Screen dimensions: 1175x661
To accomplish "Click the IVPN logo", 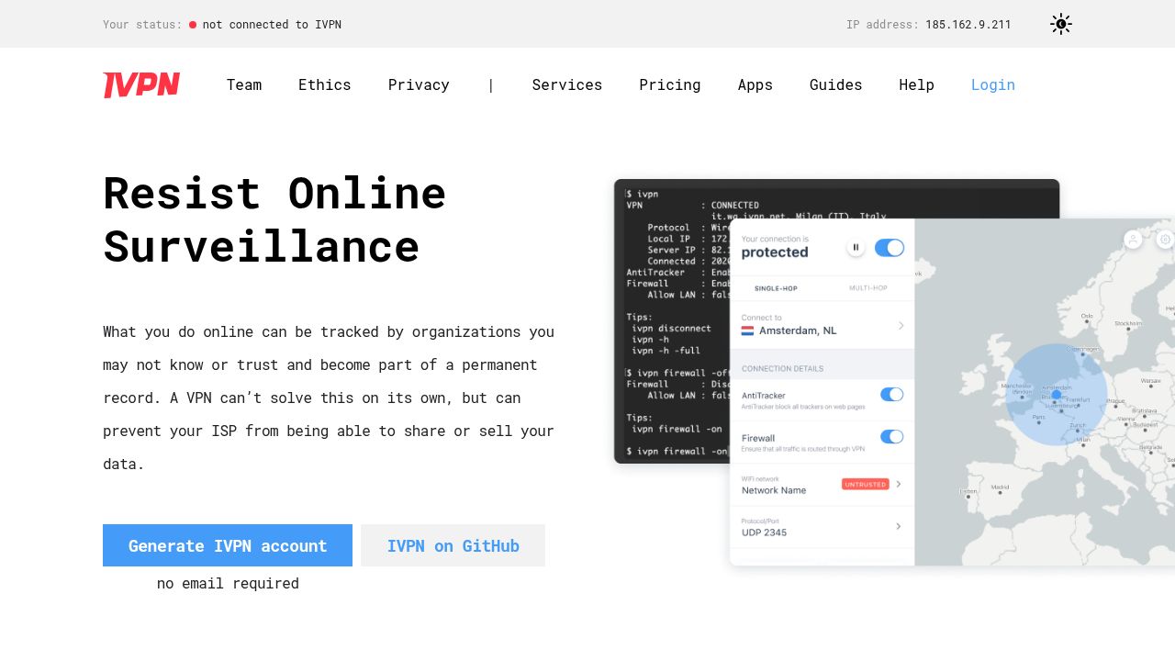I will 141,84.
